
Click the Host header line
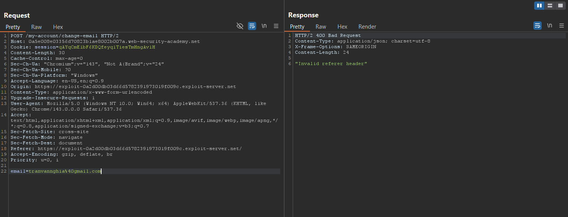[105, 41]
